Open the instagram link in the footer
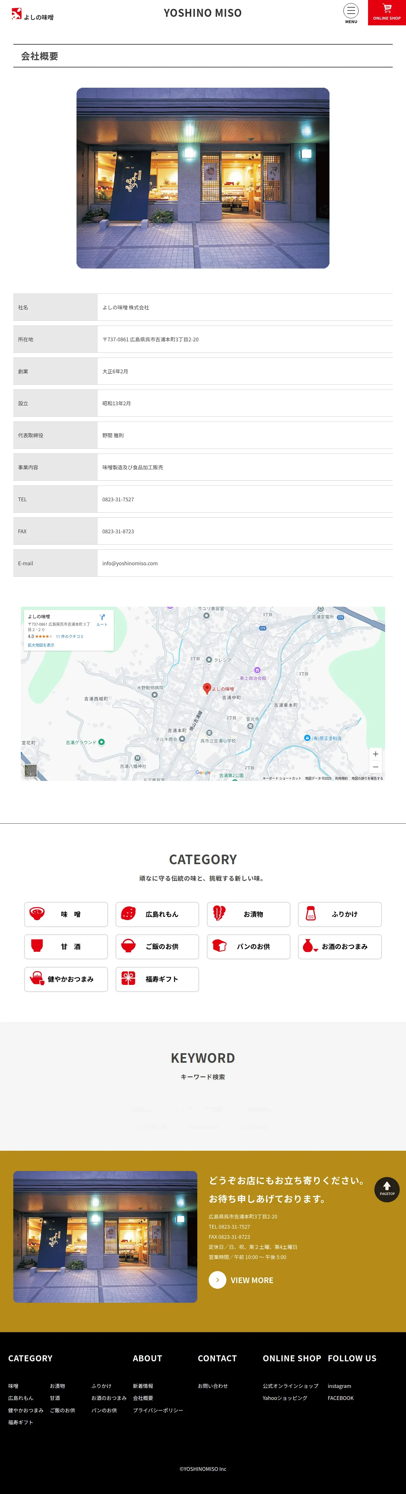Image resolution: width=406 pixels, height=1494 pixels. 339,1386
